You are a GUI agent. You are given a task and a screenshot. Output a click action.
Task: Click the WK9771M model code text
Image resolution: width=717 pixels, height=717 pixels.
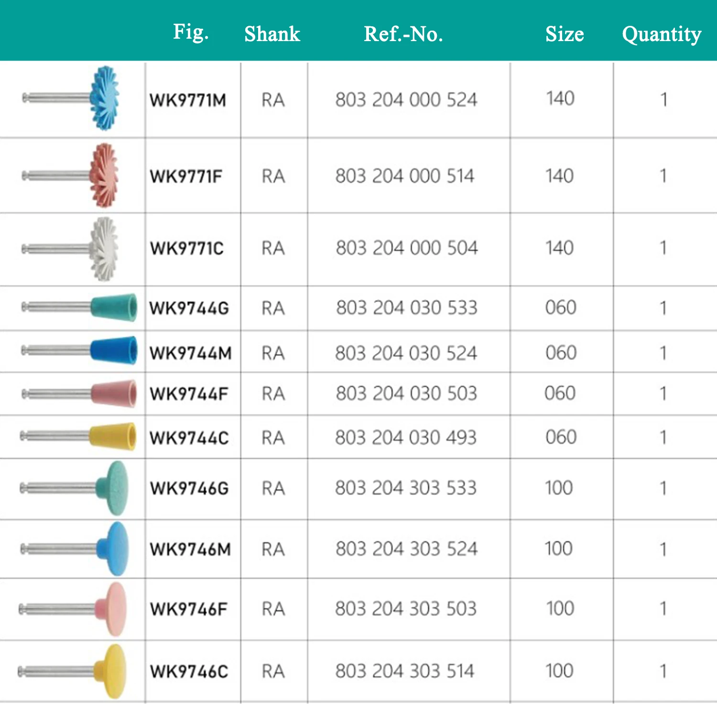click(188, 100)
